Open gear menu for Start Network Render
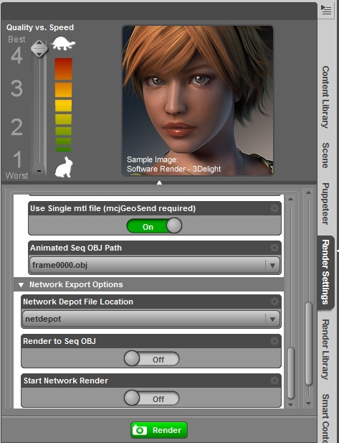Image resolution: width=339 pixels, height=443 pixels. 274,381
